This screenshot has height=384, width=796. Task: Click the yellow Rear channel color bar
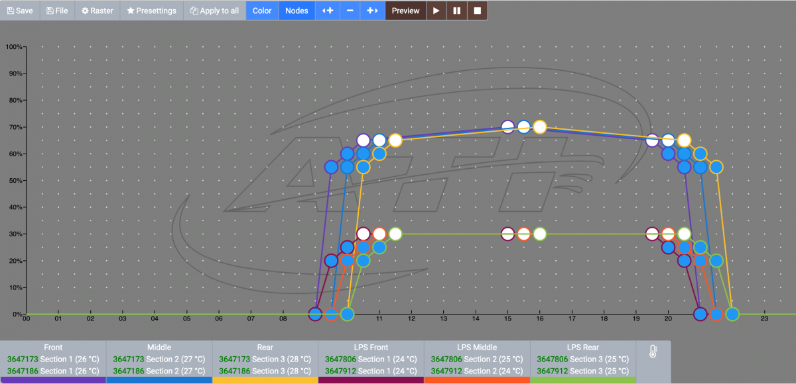pyautogui.click(x=265, y=381)
